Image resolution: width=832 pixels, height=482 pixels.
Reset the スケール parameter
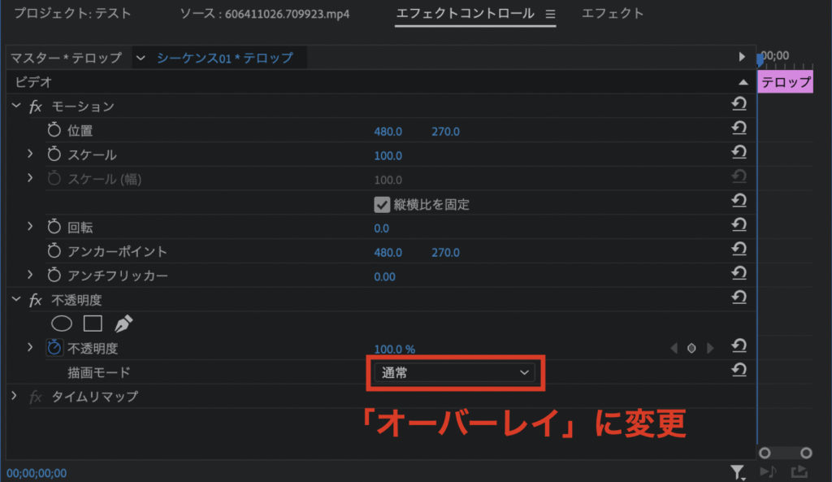click(739, 152)
